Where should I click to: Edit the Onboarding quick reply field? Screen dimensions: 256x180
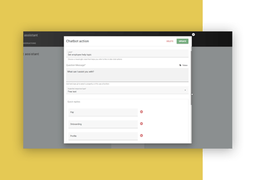coord(103,124)
